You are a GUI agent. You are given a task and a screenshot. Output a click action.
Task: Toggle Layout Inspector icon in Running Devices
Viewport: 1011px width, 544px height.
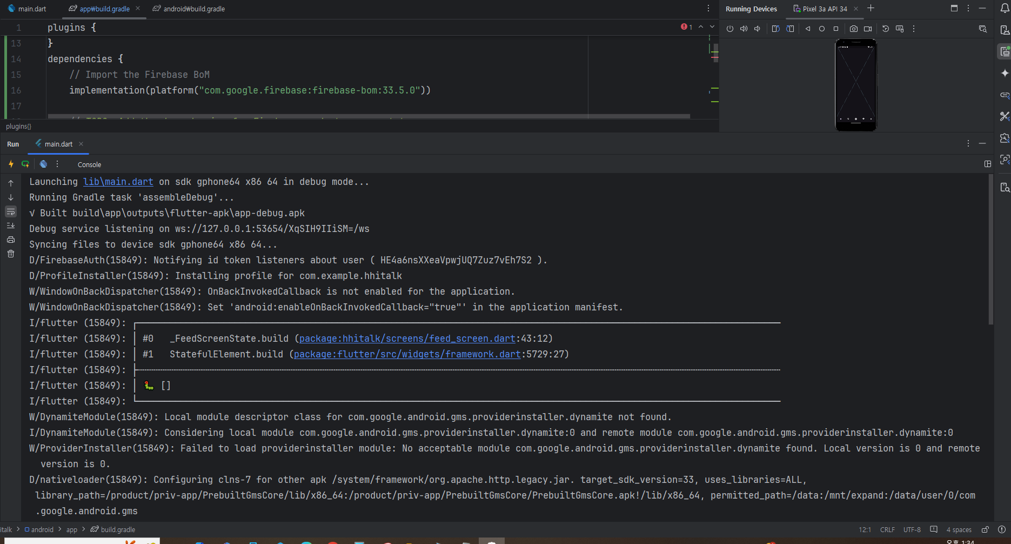tap(983, 29)
